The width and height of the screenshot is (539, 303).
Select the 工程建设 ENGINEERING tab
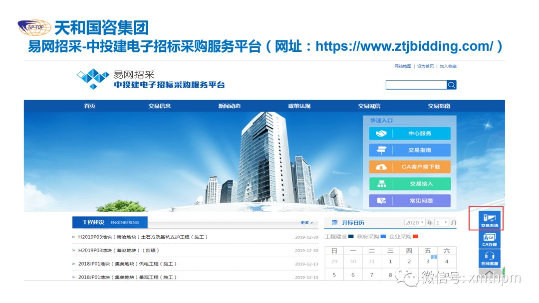[110, 222]
